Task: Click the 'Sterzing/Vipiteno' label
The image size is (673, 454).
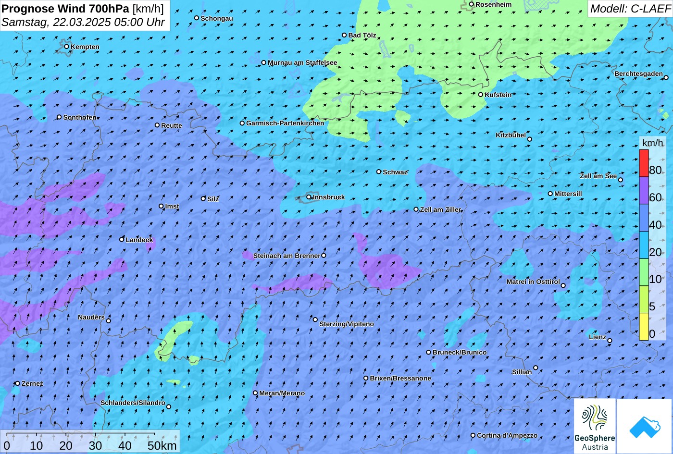Action: 347,324
